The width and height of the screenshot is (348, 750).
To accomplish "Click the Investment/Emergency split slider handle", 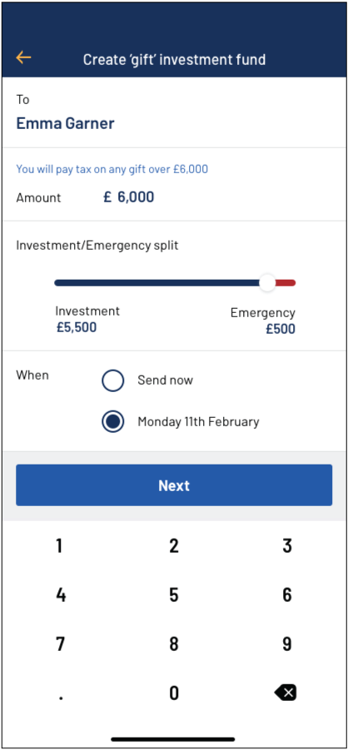I will point(267,283).
